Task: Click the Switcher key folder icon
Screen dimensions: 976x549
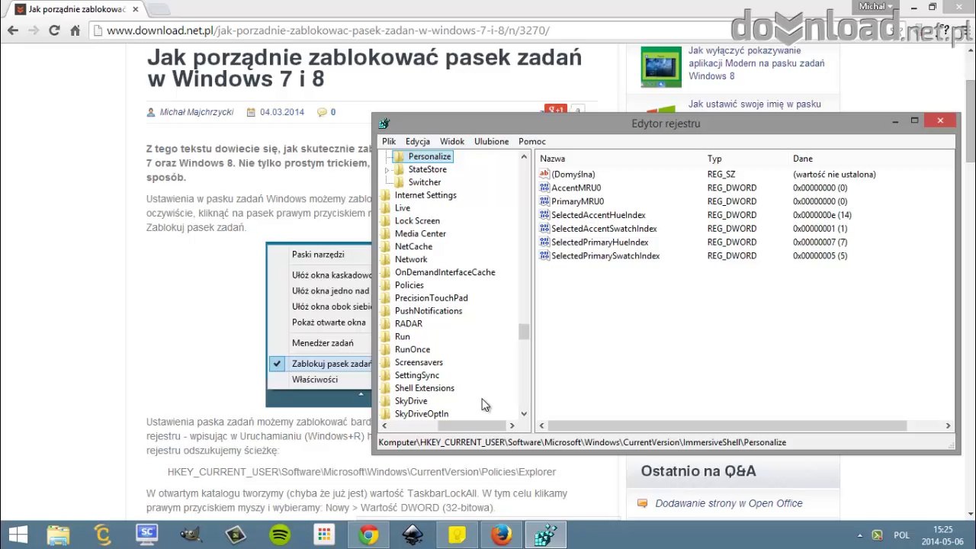Action: pyautogui.click(x=399, y=182)
